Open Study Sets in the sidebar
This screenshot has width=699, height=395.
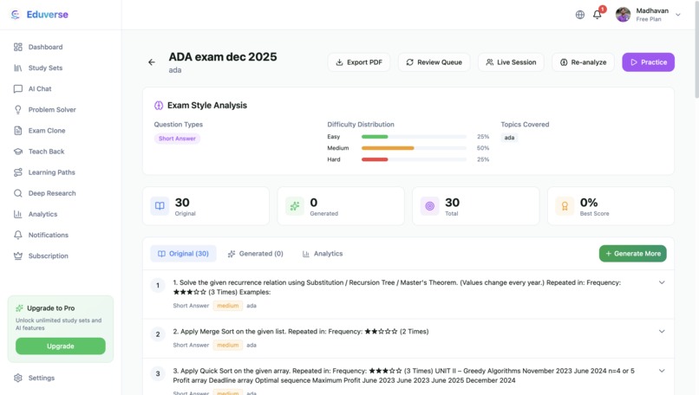pyautogui.click(x=61, y=68)
